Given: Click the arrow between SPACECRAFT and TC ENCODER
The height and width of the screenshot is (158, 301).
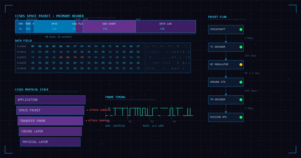Looking at the screenshot, I should [226, 42].
